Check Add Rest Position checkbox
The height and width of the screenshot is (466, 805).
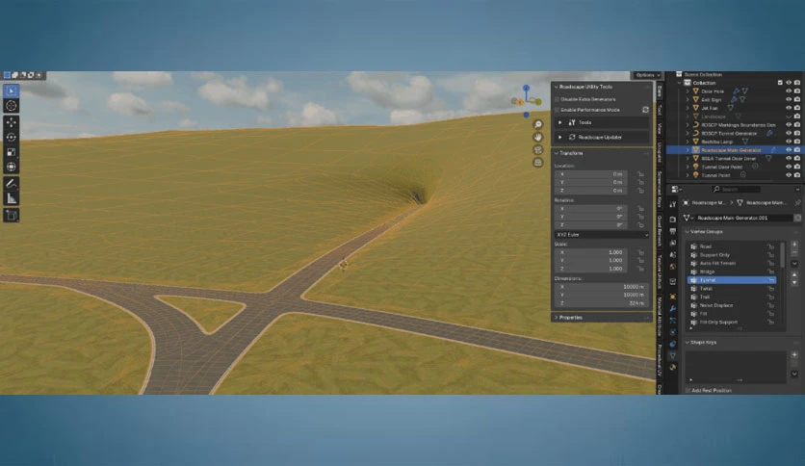(688, 391)
